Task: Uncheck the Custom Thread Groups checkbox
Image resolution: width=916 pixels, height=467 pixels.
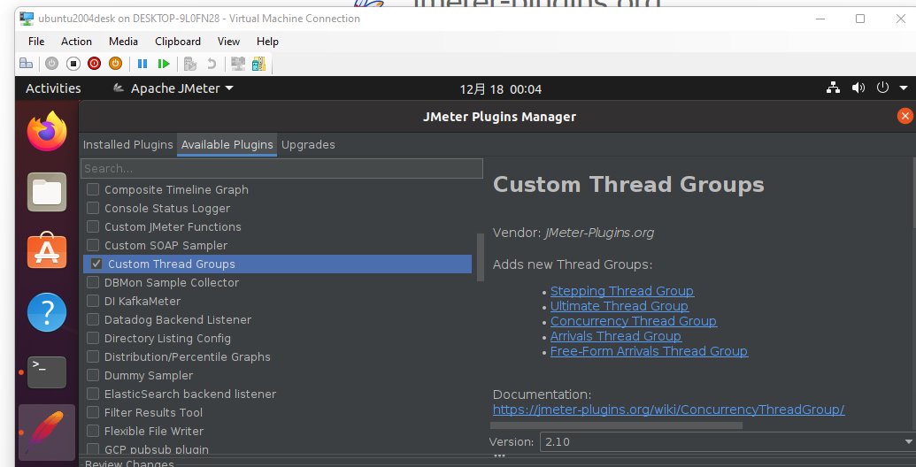Action: click(x=96, y=264)
